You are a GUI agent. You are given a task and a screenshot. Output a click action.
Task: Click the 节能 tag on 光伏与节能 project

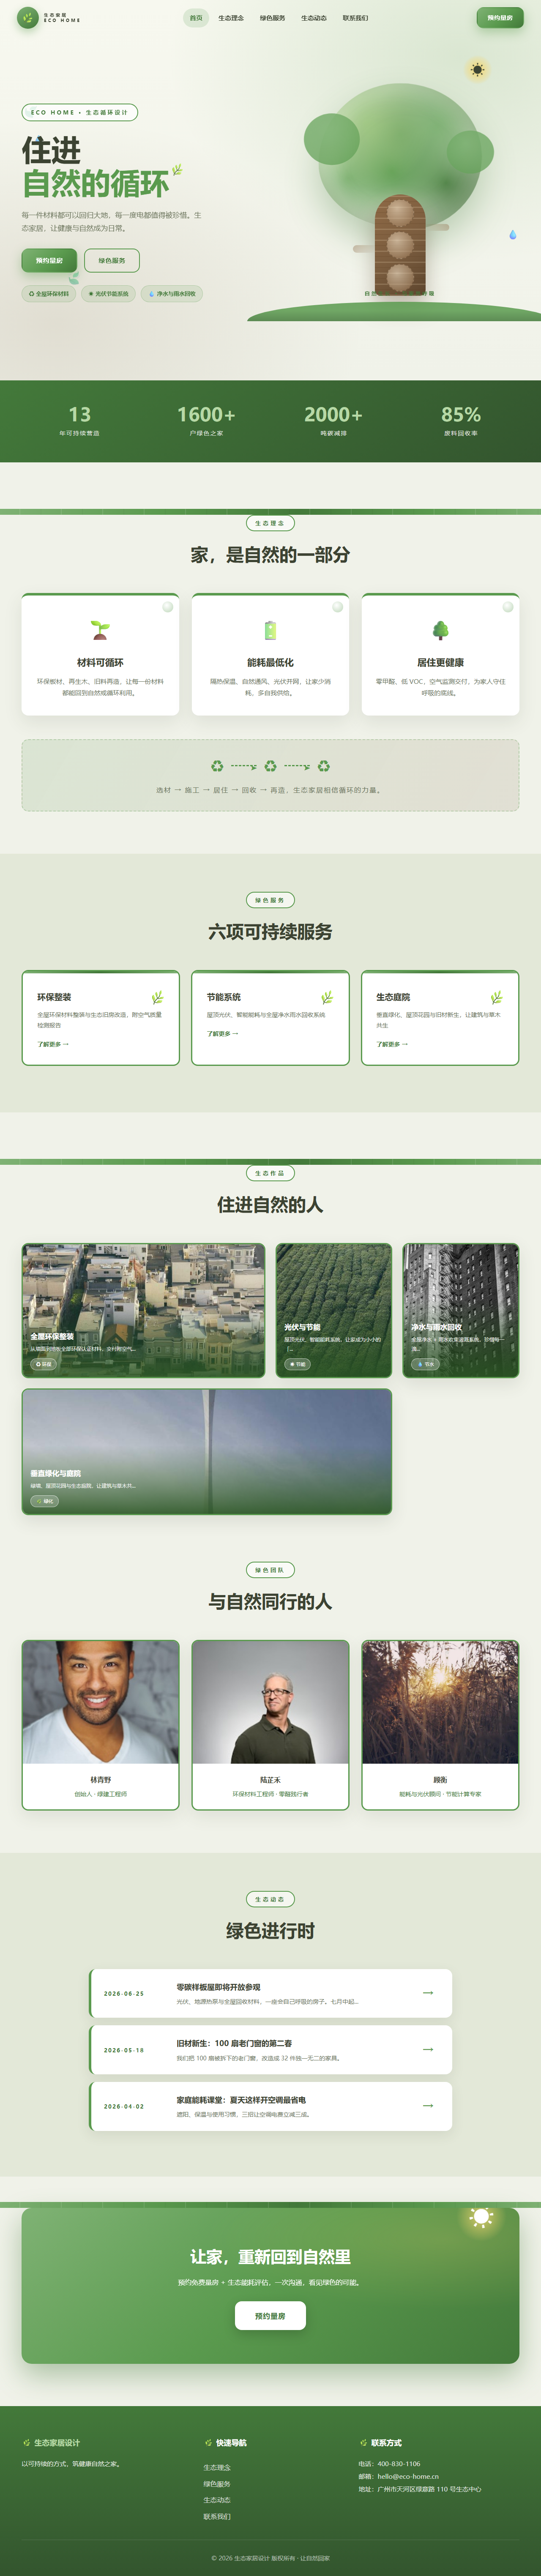click(x=297, y=1364)
